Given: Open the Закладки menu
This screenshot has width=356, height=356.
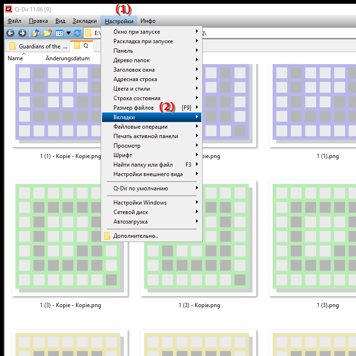Looking at the screenshot, I should pyautogui.click(x=84, y=21).
